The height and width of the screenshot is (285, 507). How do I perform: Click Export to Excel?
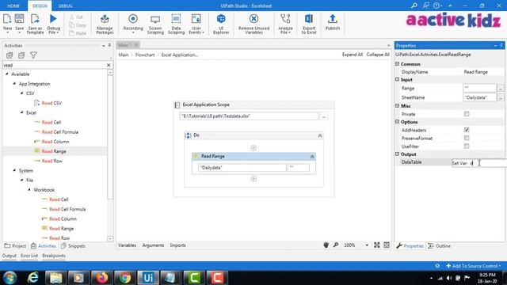pos(309,24)
